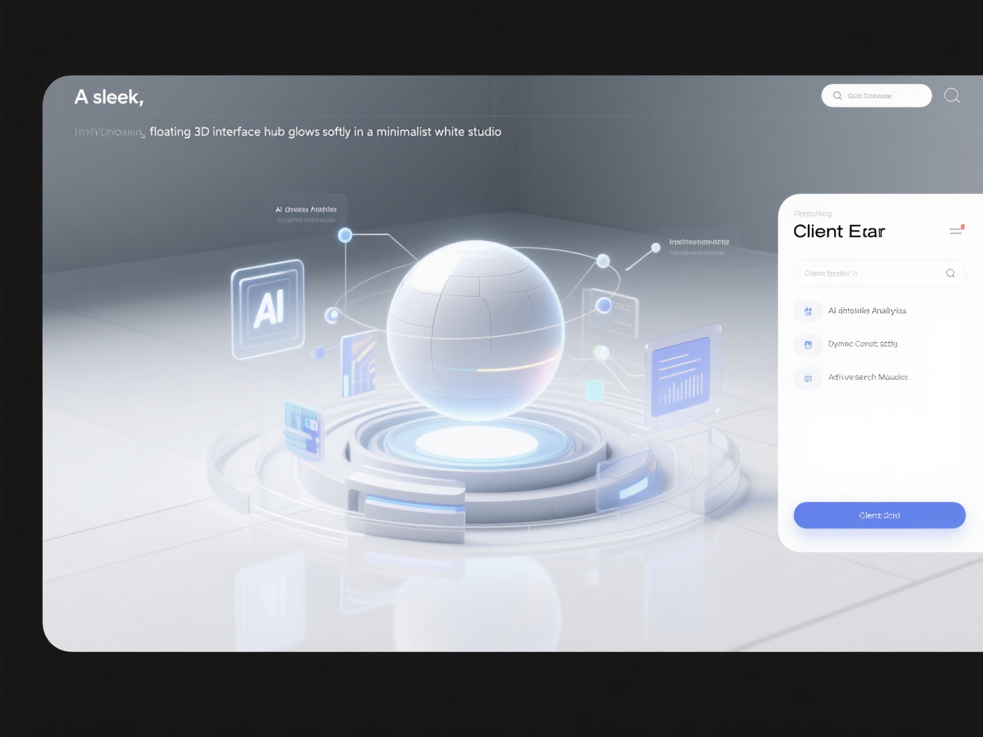Image resolution: width=983 pixels, height=737 pixels.
Task: Select the large floating AI tile
Action: 268,308
